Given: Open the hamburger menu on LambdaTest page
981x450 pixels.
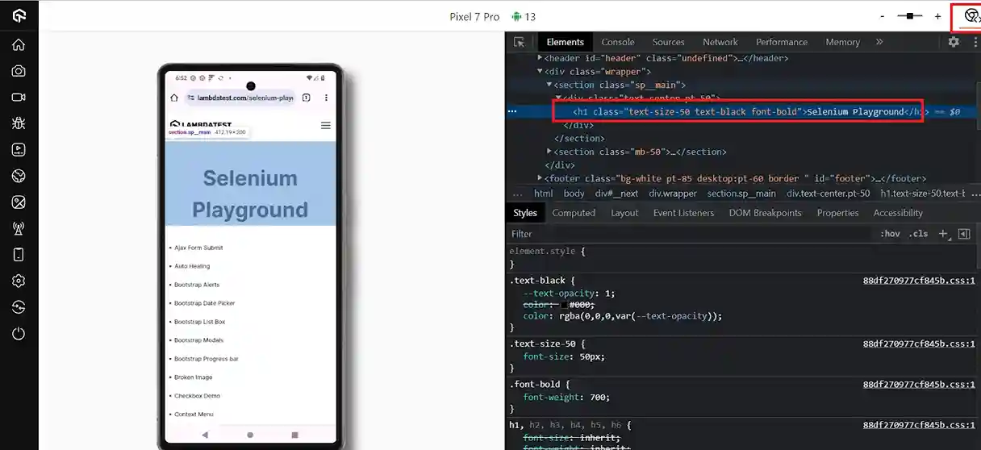Looking at the screenshot, I should click(x=326, y=125).
